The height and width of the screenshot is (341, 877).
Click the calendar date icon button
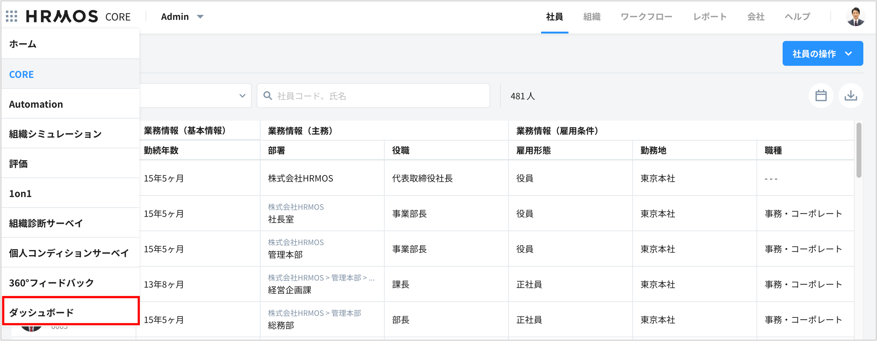point(821,96)
